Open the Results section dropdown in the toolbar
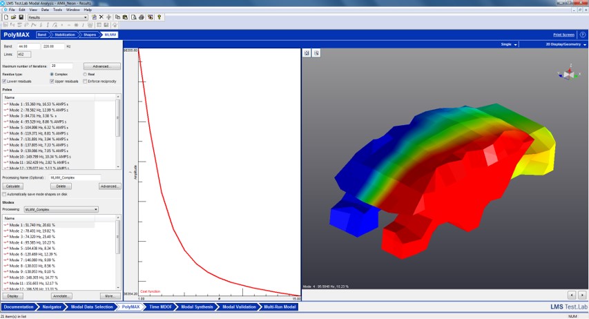The height and width of the screenshot is (319, 589). (x=57, y=17)
